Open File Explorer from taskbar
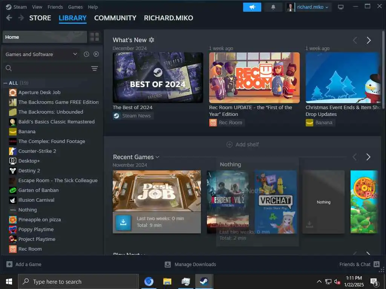Screen dimensions: 386x289 click(x=167, y=281)
